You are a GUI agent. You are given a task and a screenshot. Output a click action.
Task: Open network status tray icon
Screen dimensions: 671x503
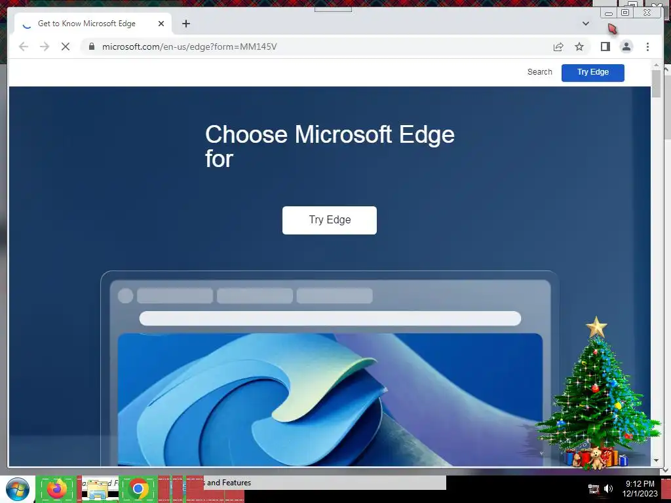pyautogui.click(x=593, y=489)
